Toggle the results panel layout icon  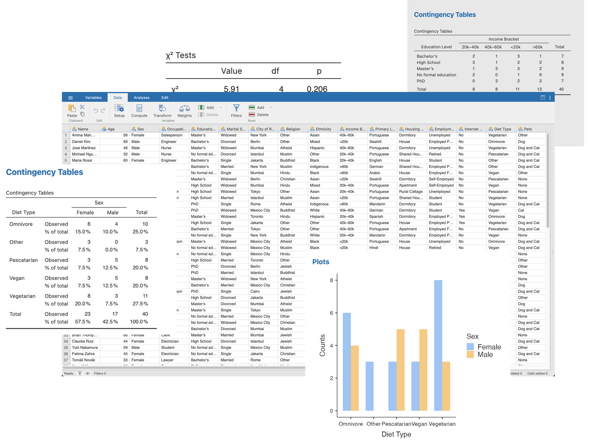[543, 98]
